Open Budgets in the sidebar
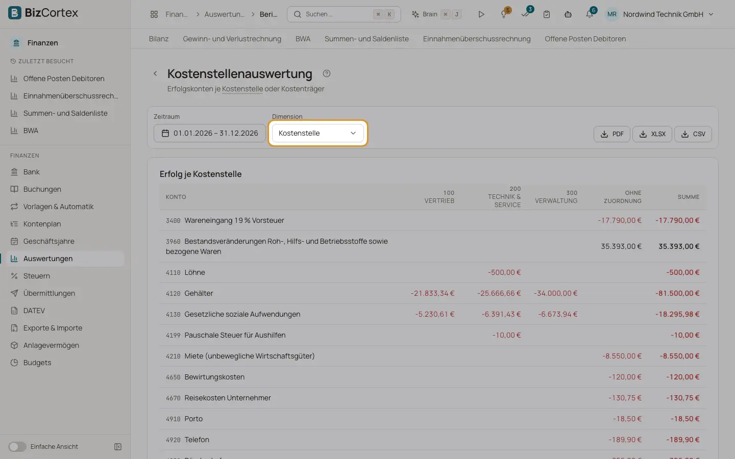This screenshot has width=735, height=459. point(65,363)
